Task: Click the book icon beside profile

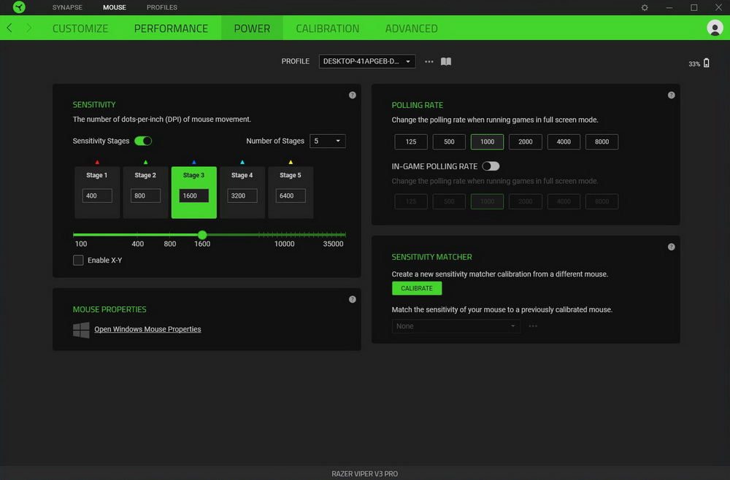Action: (446, 62)
